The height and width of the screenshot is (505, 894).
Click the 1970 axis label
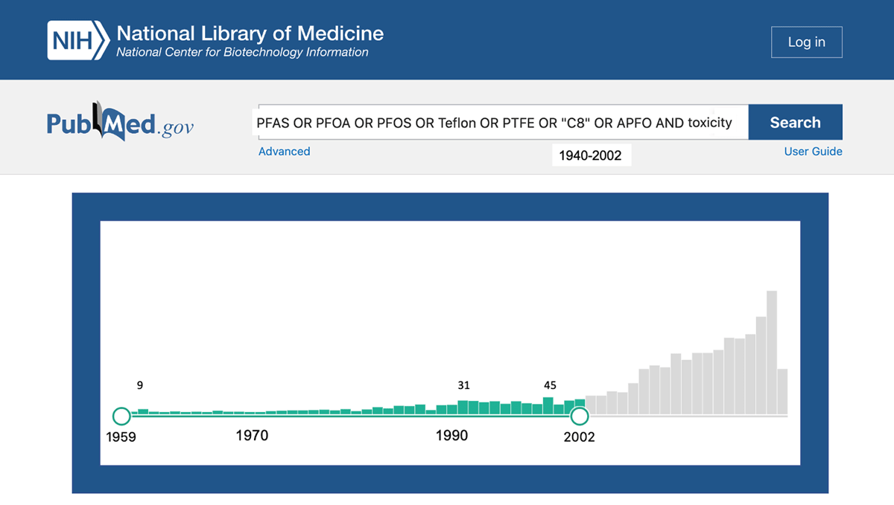click(252, 435)
